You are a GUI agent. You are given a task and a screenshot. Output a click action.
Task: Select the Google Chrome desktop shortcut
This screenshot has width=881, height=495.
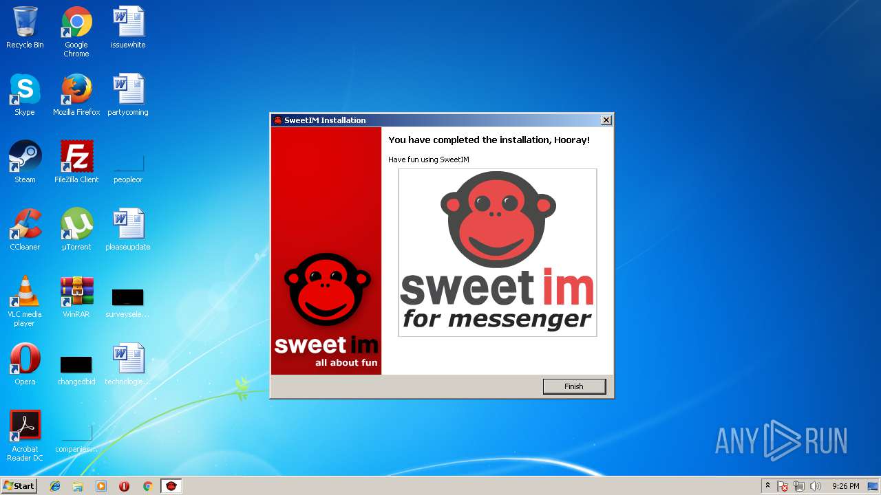tap(76, 32)
